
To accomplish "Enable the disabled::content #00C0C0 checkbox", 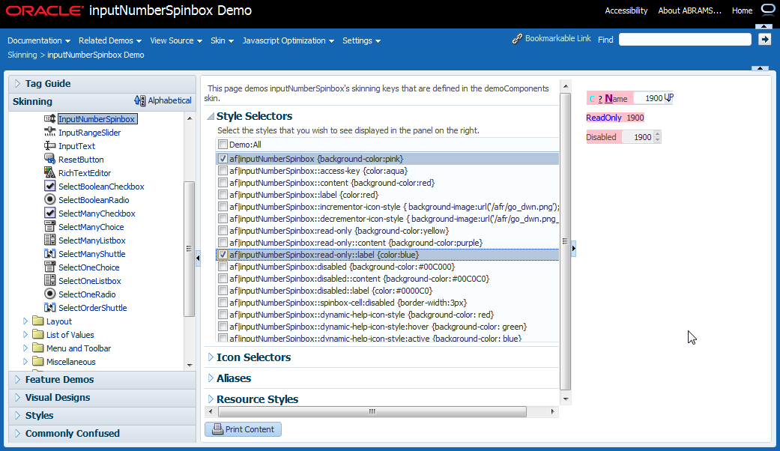I will (x=223, y=279).
